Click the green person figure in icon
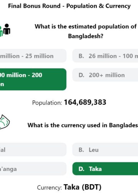The width and height of the screenshot is (138, 193). click(1, 31)
